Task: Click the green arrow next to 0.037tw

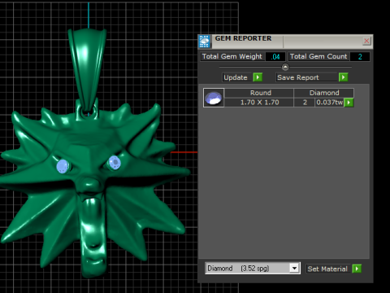Action: click(349, 103)
